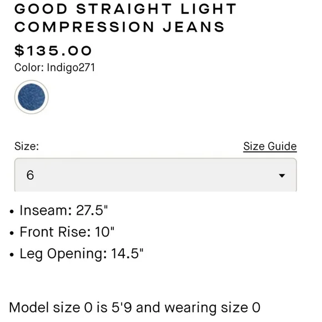
Task: Click the 'GOOD STRAIGHT LIGHT' title line
Action: tap(125, 9)
